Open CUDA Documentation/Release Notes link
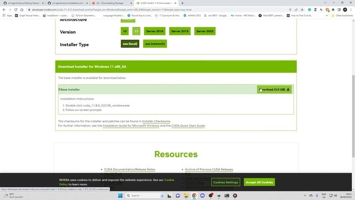The image size is (355, 200). point(129,169)
